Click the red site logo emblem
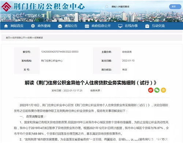Screen dimensions: 183x143 6,7
